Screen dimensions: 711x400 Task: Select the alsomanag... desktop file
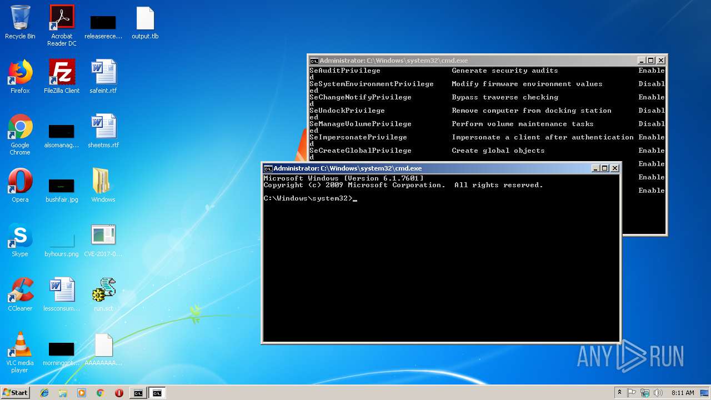[62, 136]
